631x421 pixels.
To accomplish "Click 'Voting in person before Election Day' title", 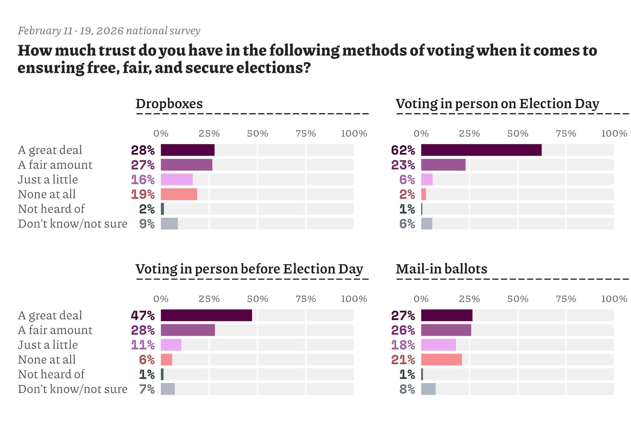I will 249,269.
